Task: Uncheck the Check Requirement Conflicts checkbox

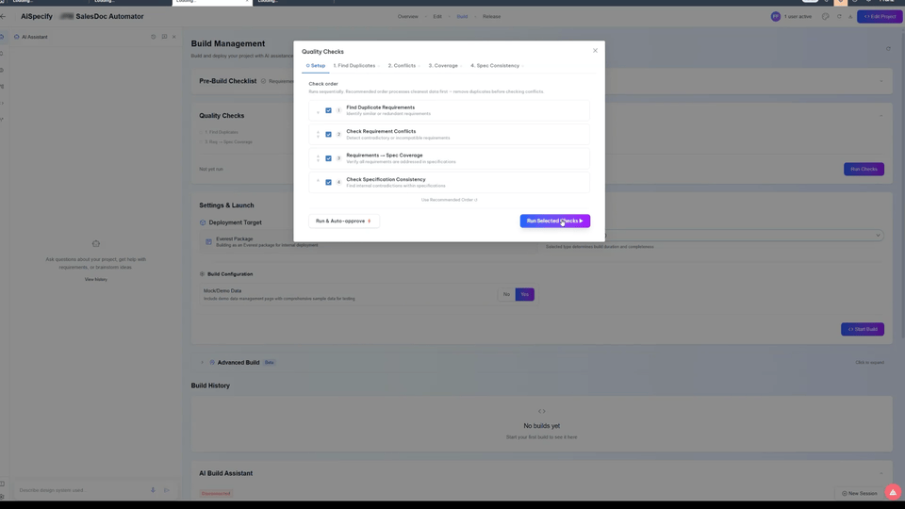Action: (x=328, y=135)
